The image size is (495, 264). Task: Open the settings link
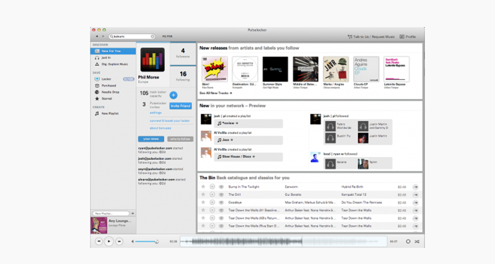point(155,113)
